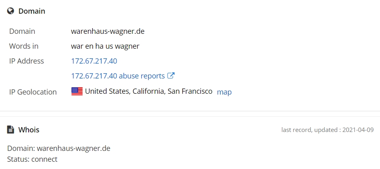Image resolution: width=380 pixels, height=169 pixels.
Task: Click the words text 'war en ha us wagner'
Action: 105,46
